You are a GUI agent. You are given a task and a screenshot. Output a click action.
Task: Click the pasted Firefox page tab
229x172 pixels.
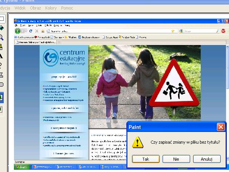[x=35, y=42]
